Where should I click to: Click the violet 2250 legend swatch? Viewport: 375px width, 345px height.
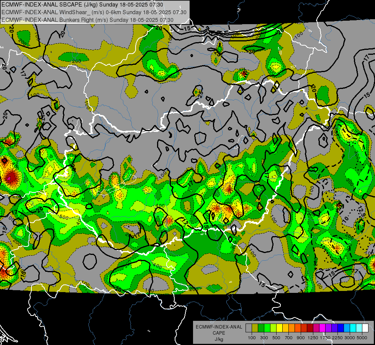[x=335, y=328]
